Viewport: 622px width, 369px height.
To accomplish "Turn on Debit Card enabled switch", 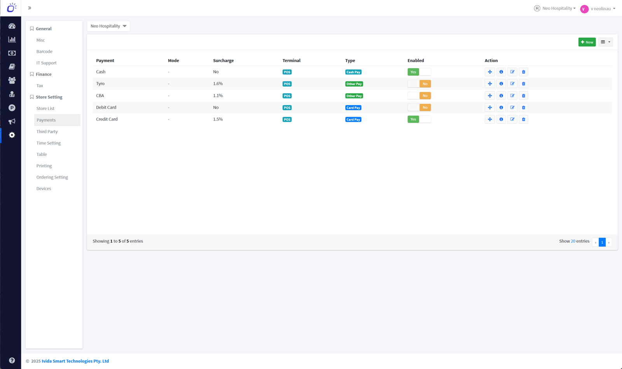I will click(x=419, y=107).
